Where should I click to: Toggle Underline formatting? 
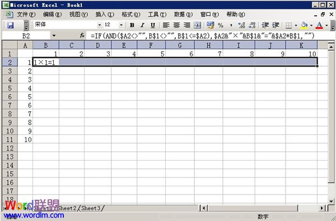(x=152, y=25)
